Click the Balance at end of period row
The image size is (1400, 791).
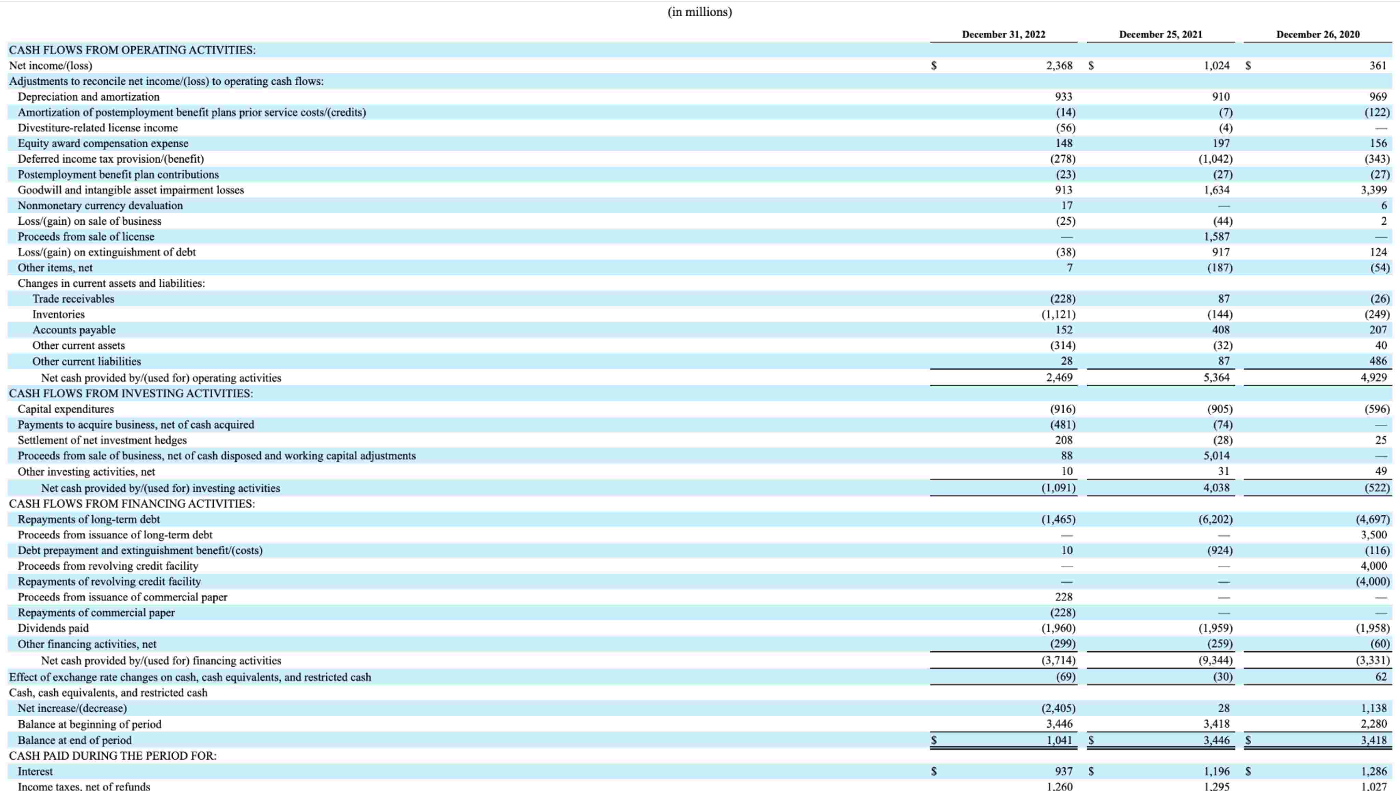75,740
